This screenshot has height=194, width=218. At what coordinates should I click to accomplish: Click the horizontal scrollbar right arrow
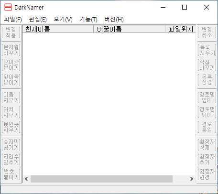pos(192,179)
